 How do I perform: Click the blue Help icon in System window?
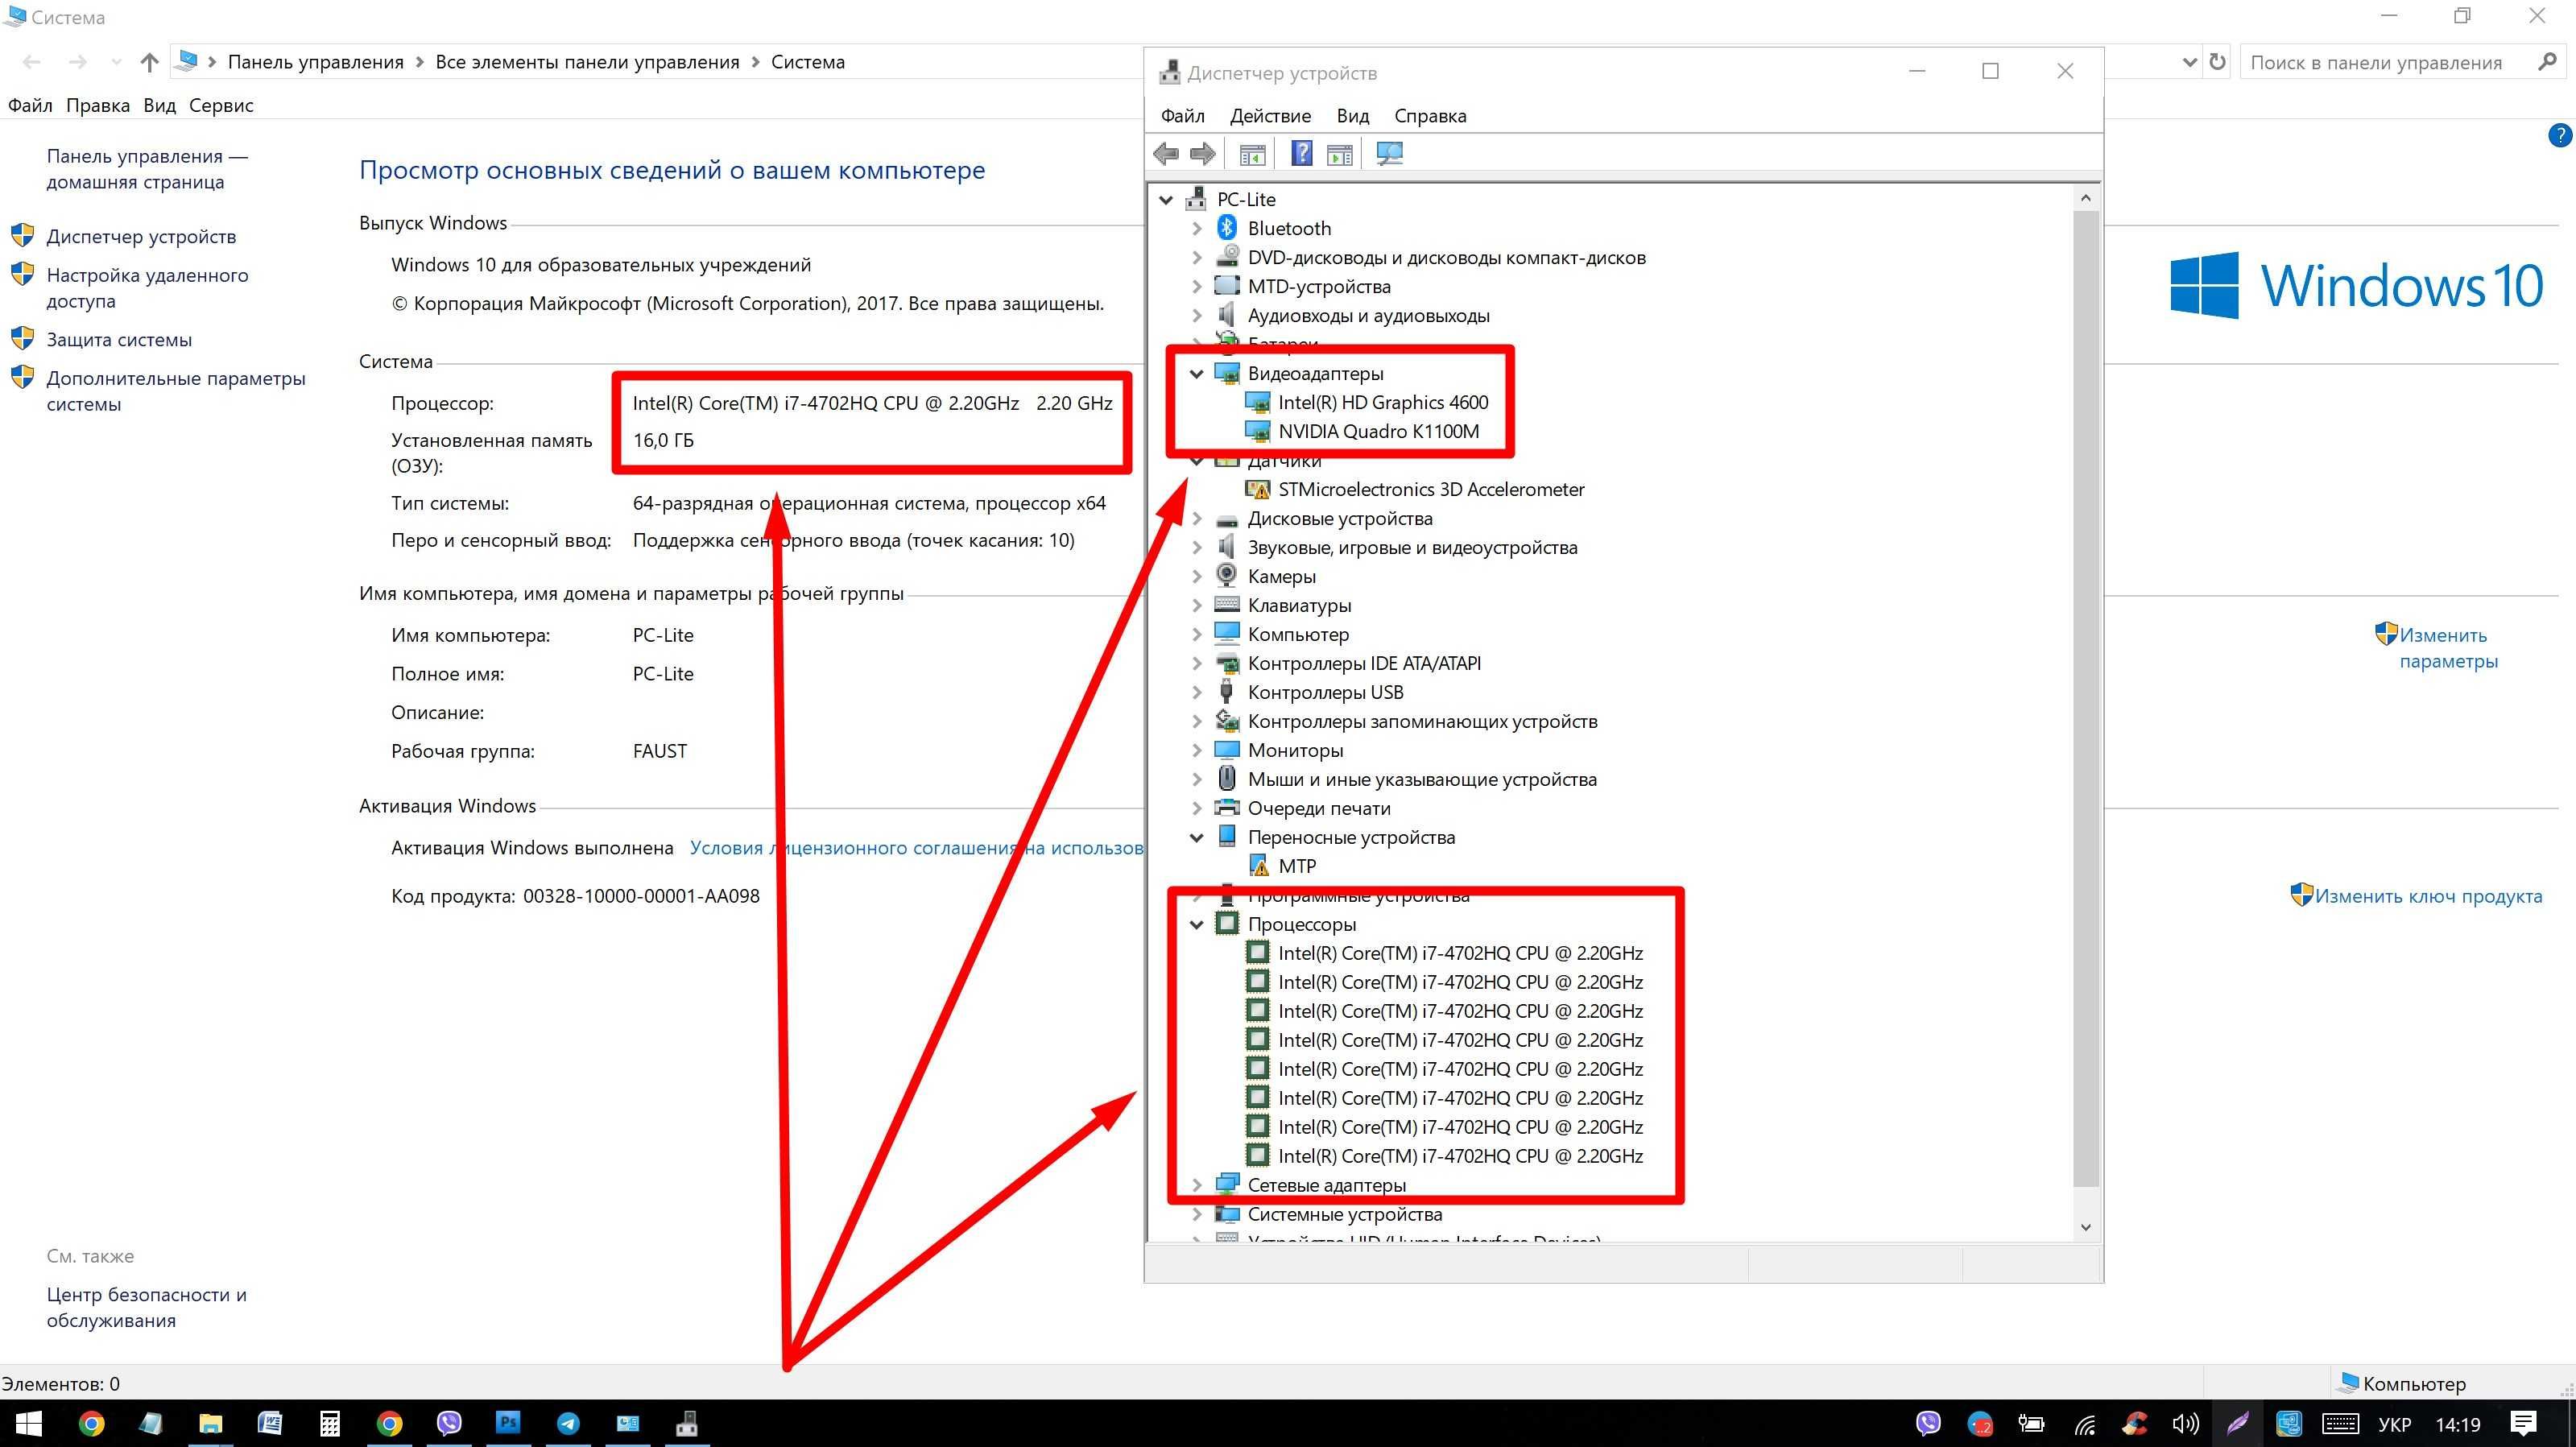pyautogui.click(x=2559, y=135)
